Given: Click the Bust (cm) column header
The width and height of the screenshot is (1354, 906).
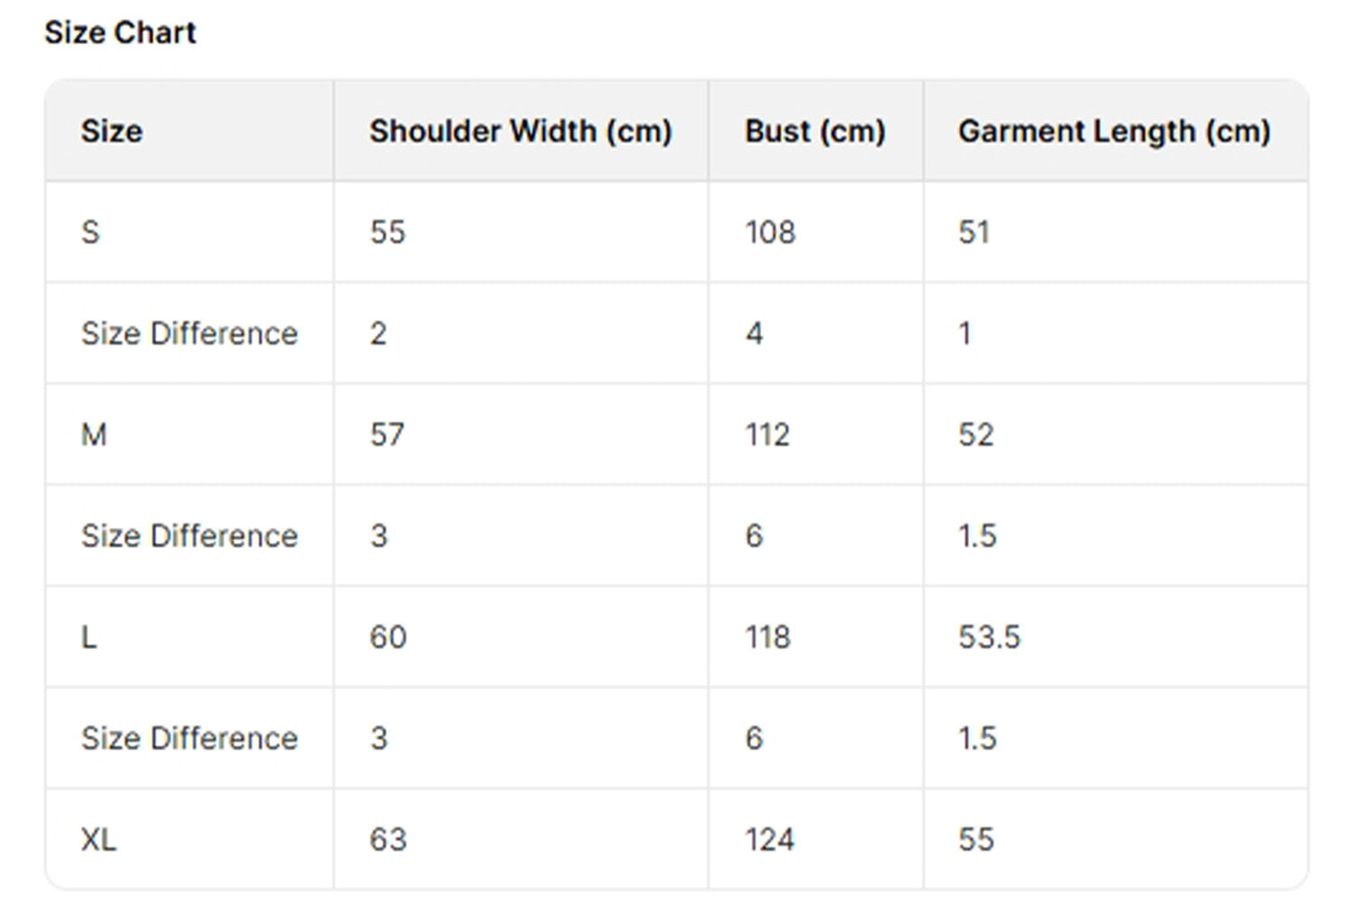Looking at the screenshot, I should click(x=814, y=131).
